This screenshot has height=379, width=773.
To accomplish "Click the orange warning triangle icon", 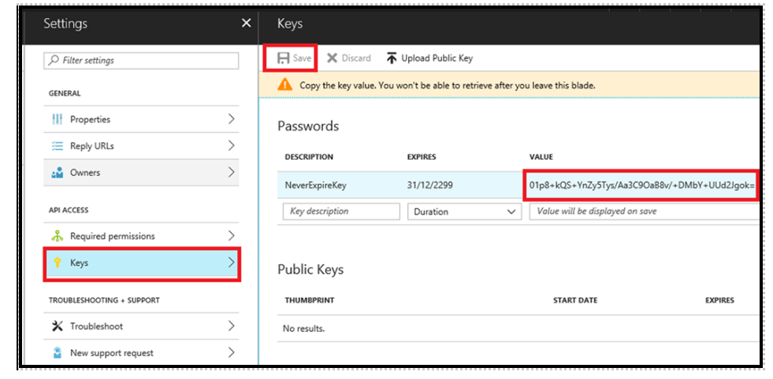I will [x=285, y=85].
